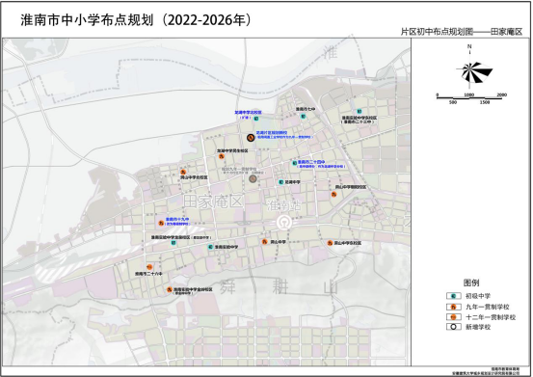The height and width of the screenshot is (377, 533).
Task: Click the 初级中学 legend symbol
Action: click(x=453, y=296)
